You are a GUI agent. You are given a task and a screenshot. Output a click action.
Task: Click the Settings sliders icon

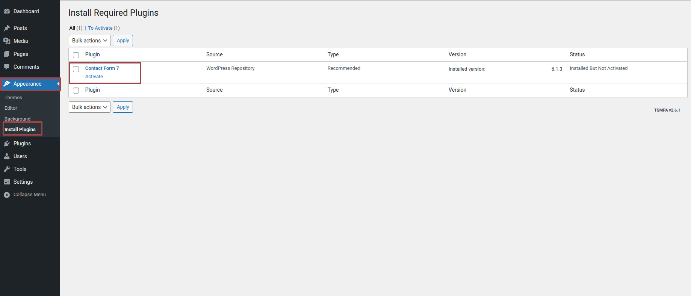click(x=7, y=182)
